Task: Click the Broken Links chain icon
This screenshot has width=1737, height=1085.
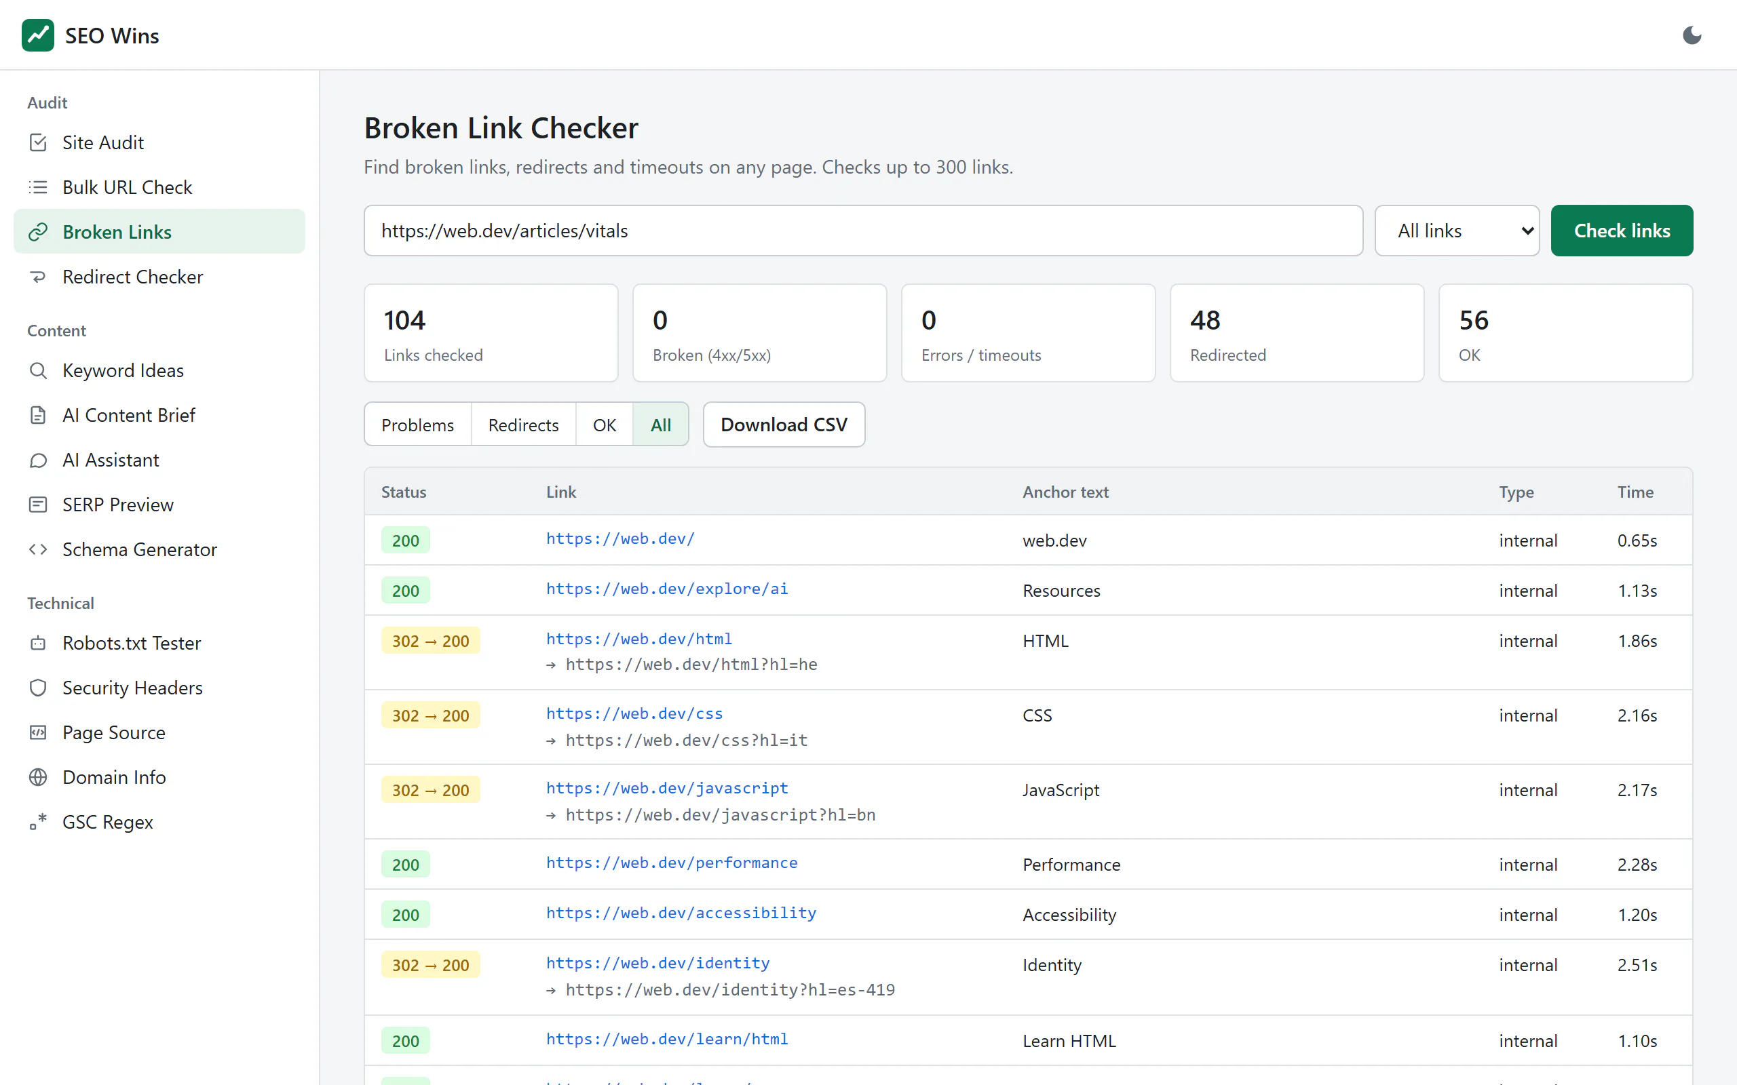Action: 38,232
